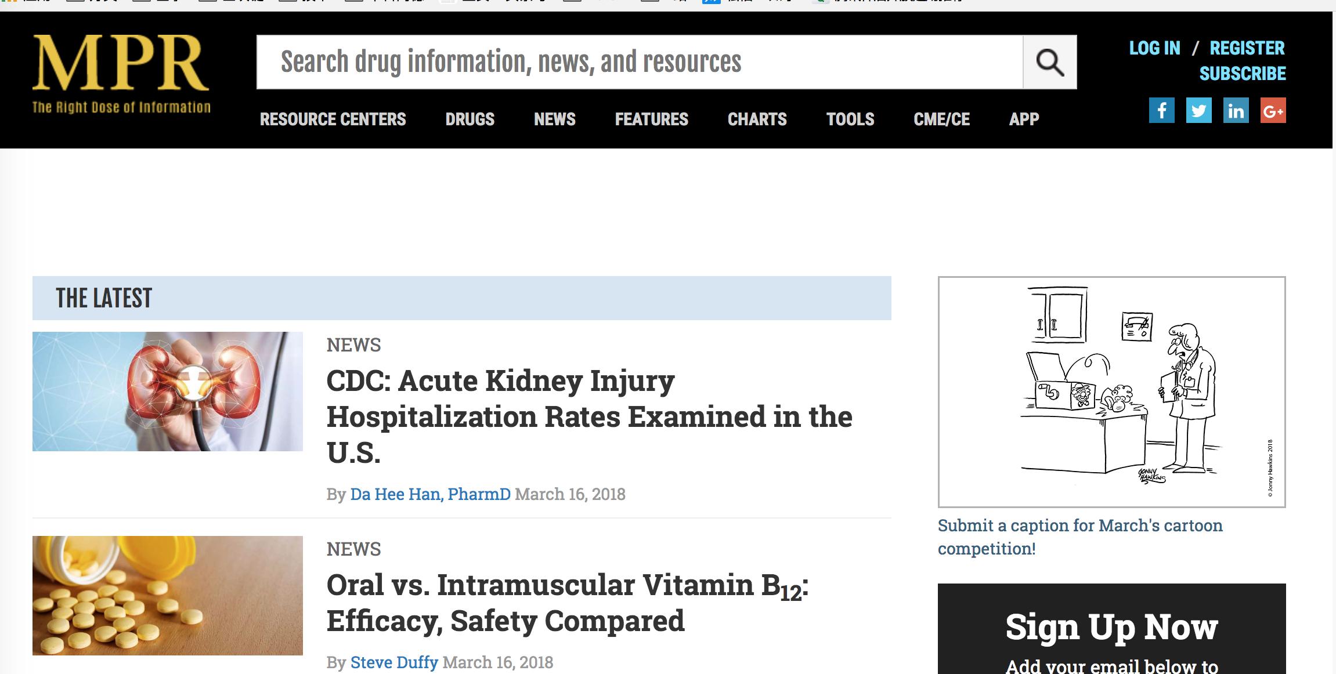Open MPR's LinkedIn icon

pos(1236,110)
